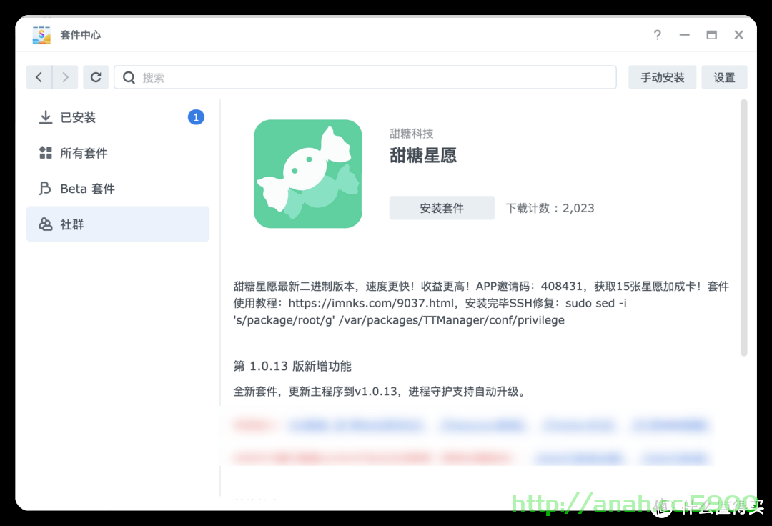772x526 pixels.
Task: Click the Beta icon in sidebar
Action: click(x=45, y=189)
